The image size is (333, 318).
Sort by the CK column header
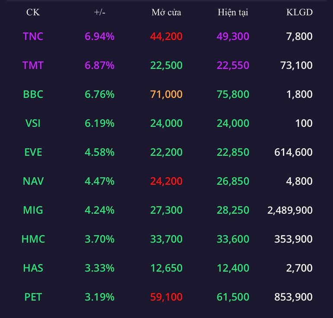(x=33, y=12)
